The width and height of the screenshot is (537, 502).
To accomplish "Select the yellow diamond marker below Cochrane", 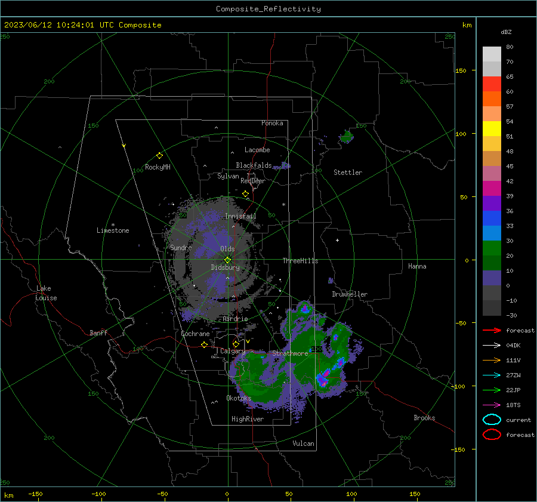I will pos(205,344).
